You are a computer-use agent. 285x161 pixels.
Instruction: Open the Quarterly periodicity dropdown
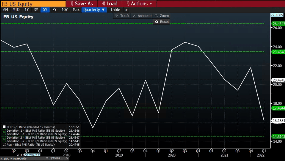click(x=94, y=10)
